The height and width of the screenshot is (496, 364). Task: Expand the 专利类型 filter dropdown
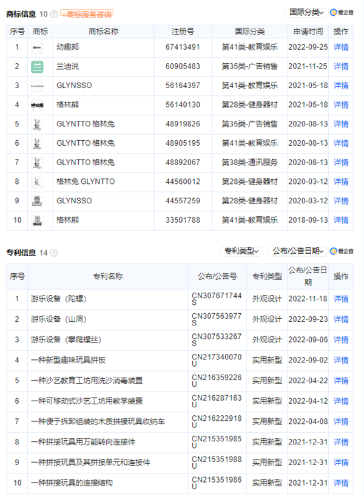[x=241, y=251]
